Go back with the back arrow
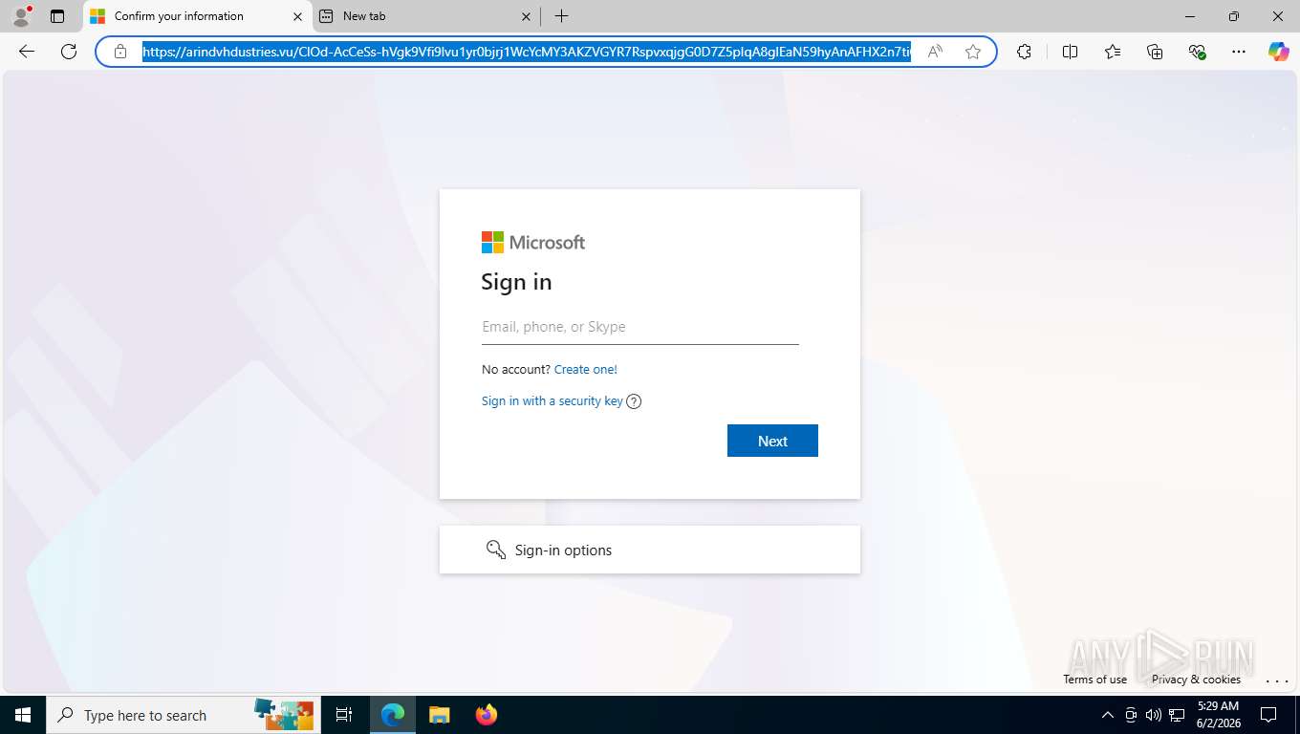Viewport: 1300px width, 734px height. click(27, 52)
